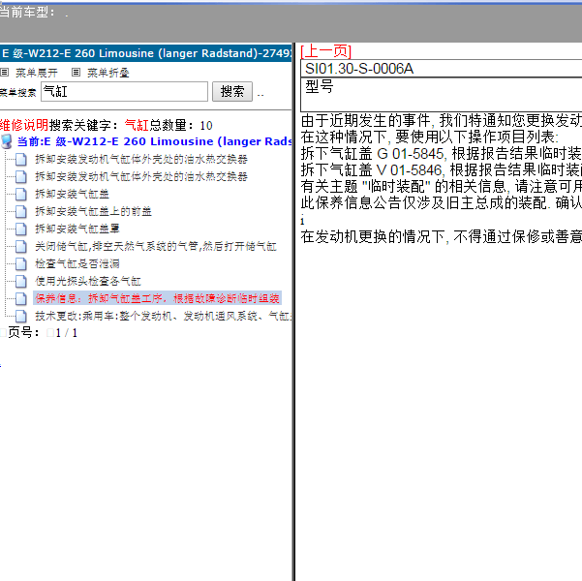Open 使用光探头检查各气缸 document

[88, 281]
